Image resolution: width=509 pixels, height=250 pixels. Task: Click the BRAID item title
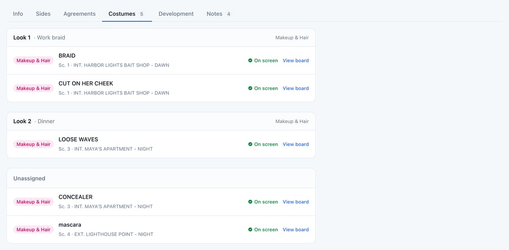pyautogui.click(x=67, y=56)
